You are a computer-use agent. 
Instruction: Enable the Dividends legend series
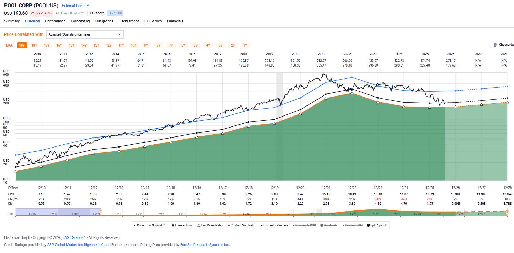coord(329,225)
